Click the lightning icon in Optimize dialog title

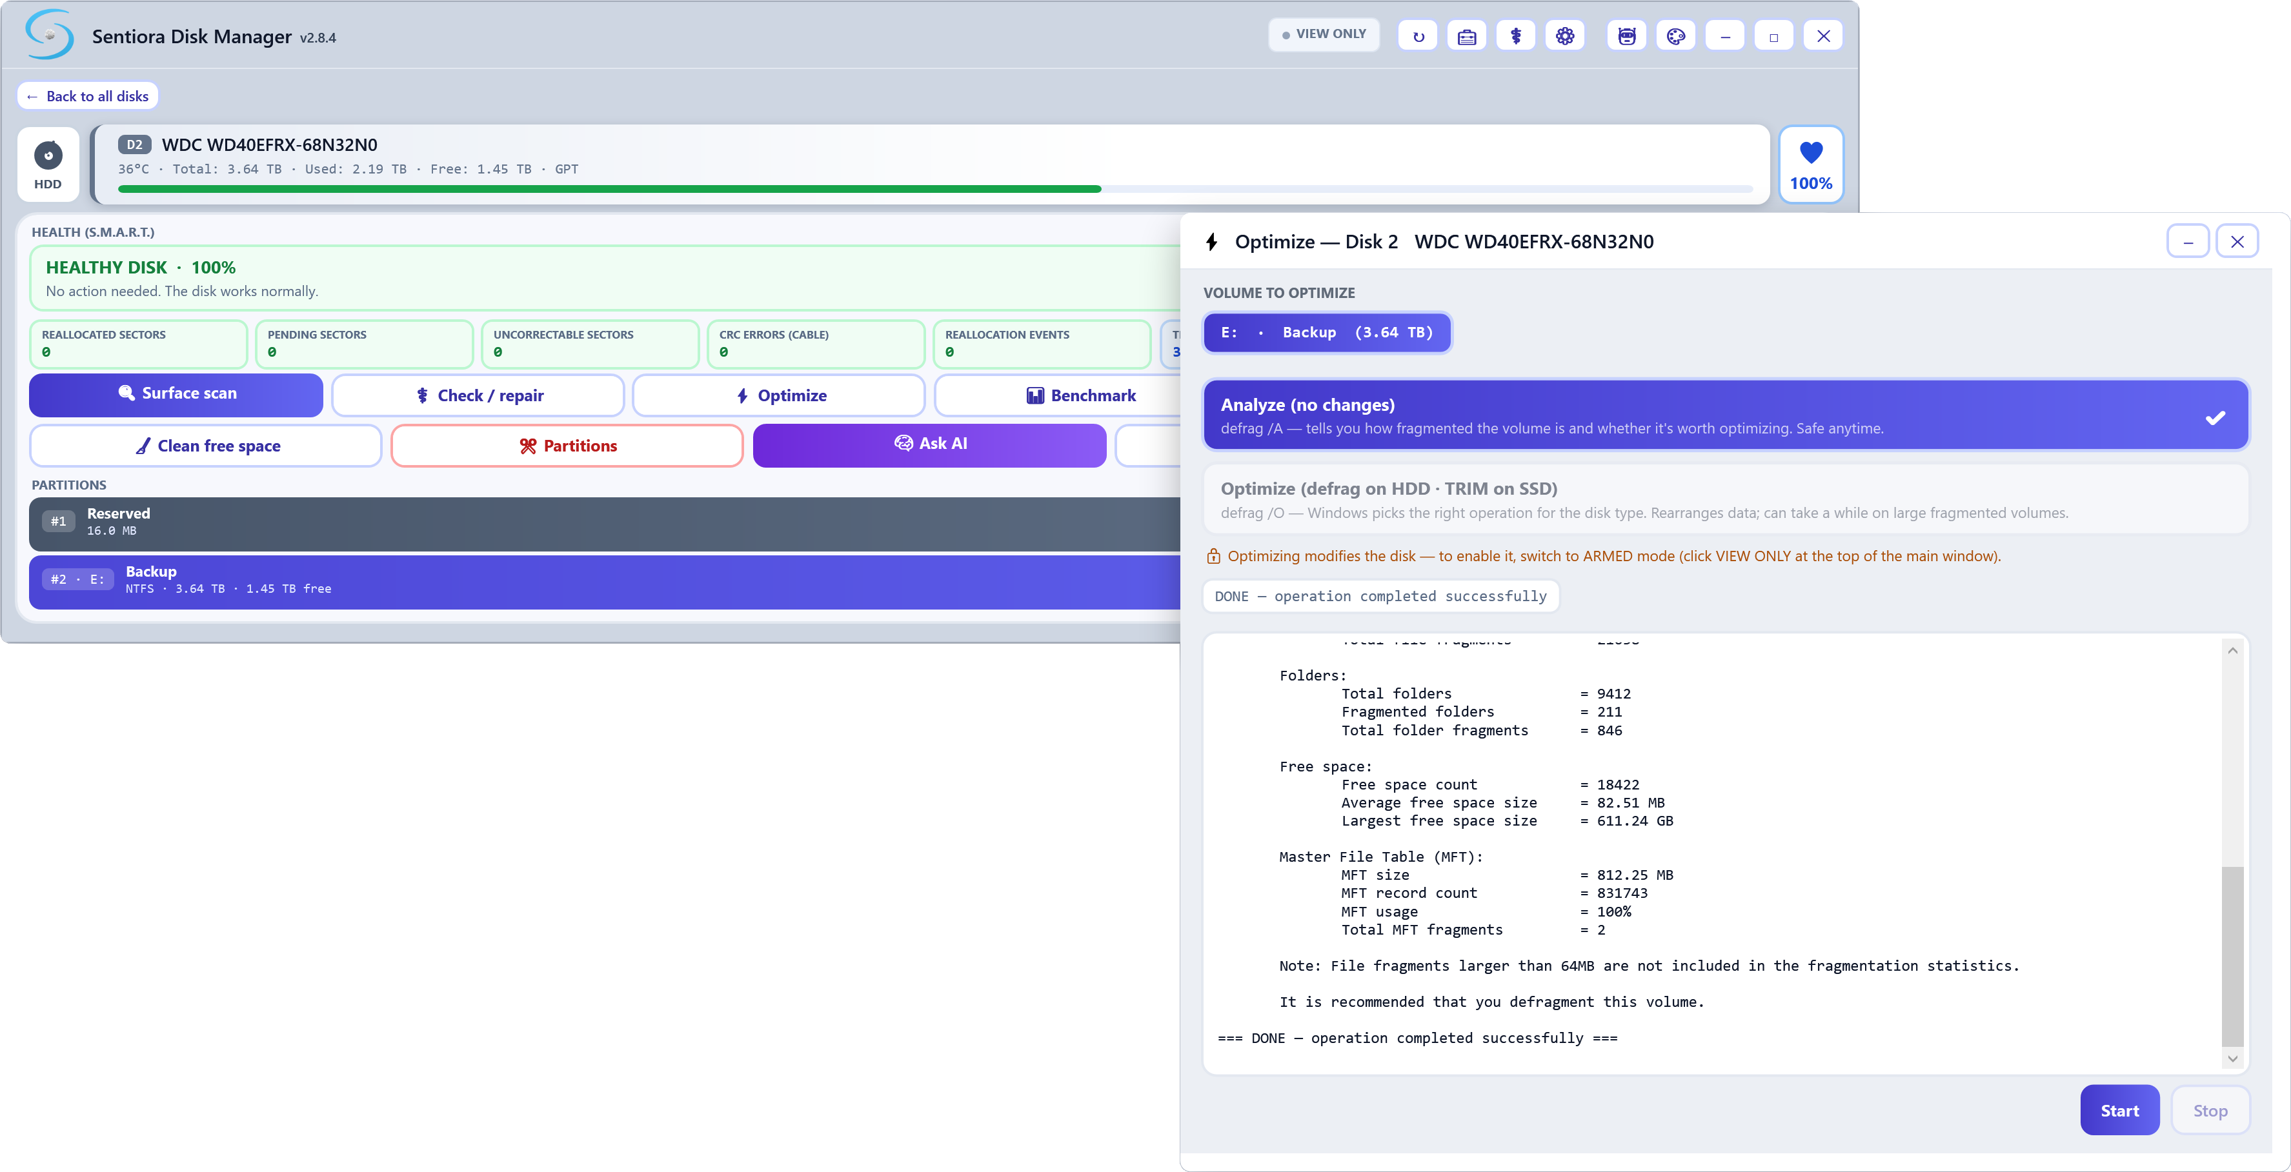pos(1211,242)
